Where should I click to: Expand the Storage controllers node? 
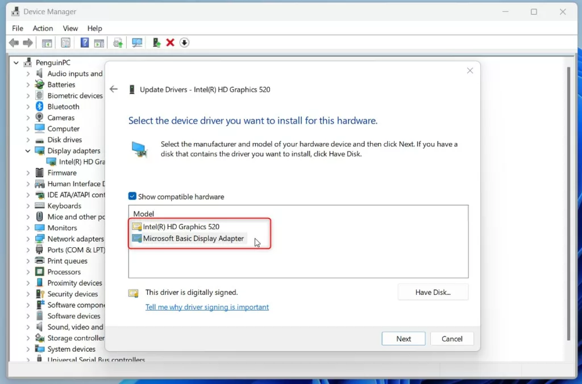(x=28, y=338)
